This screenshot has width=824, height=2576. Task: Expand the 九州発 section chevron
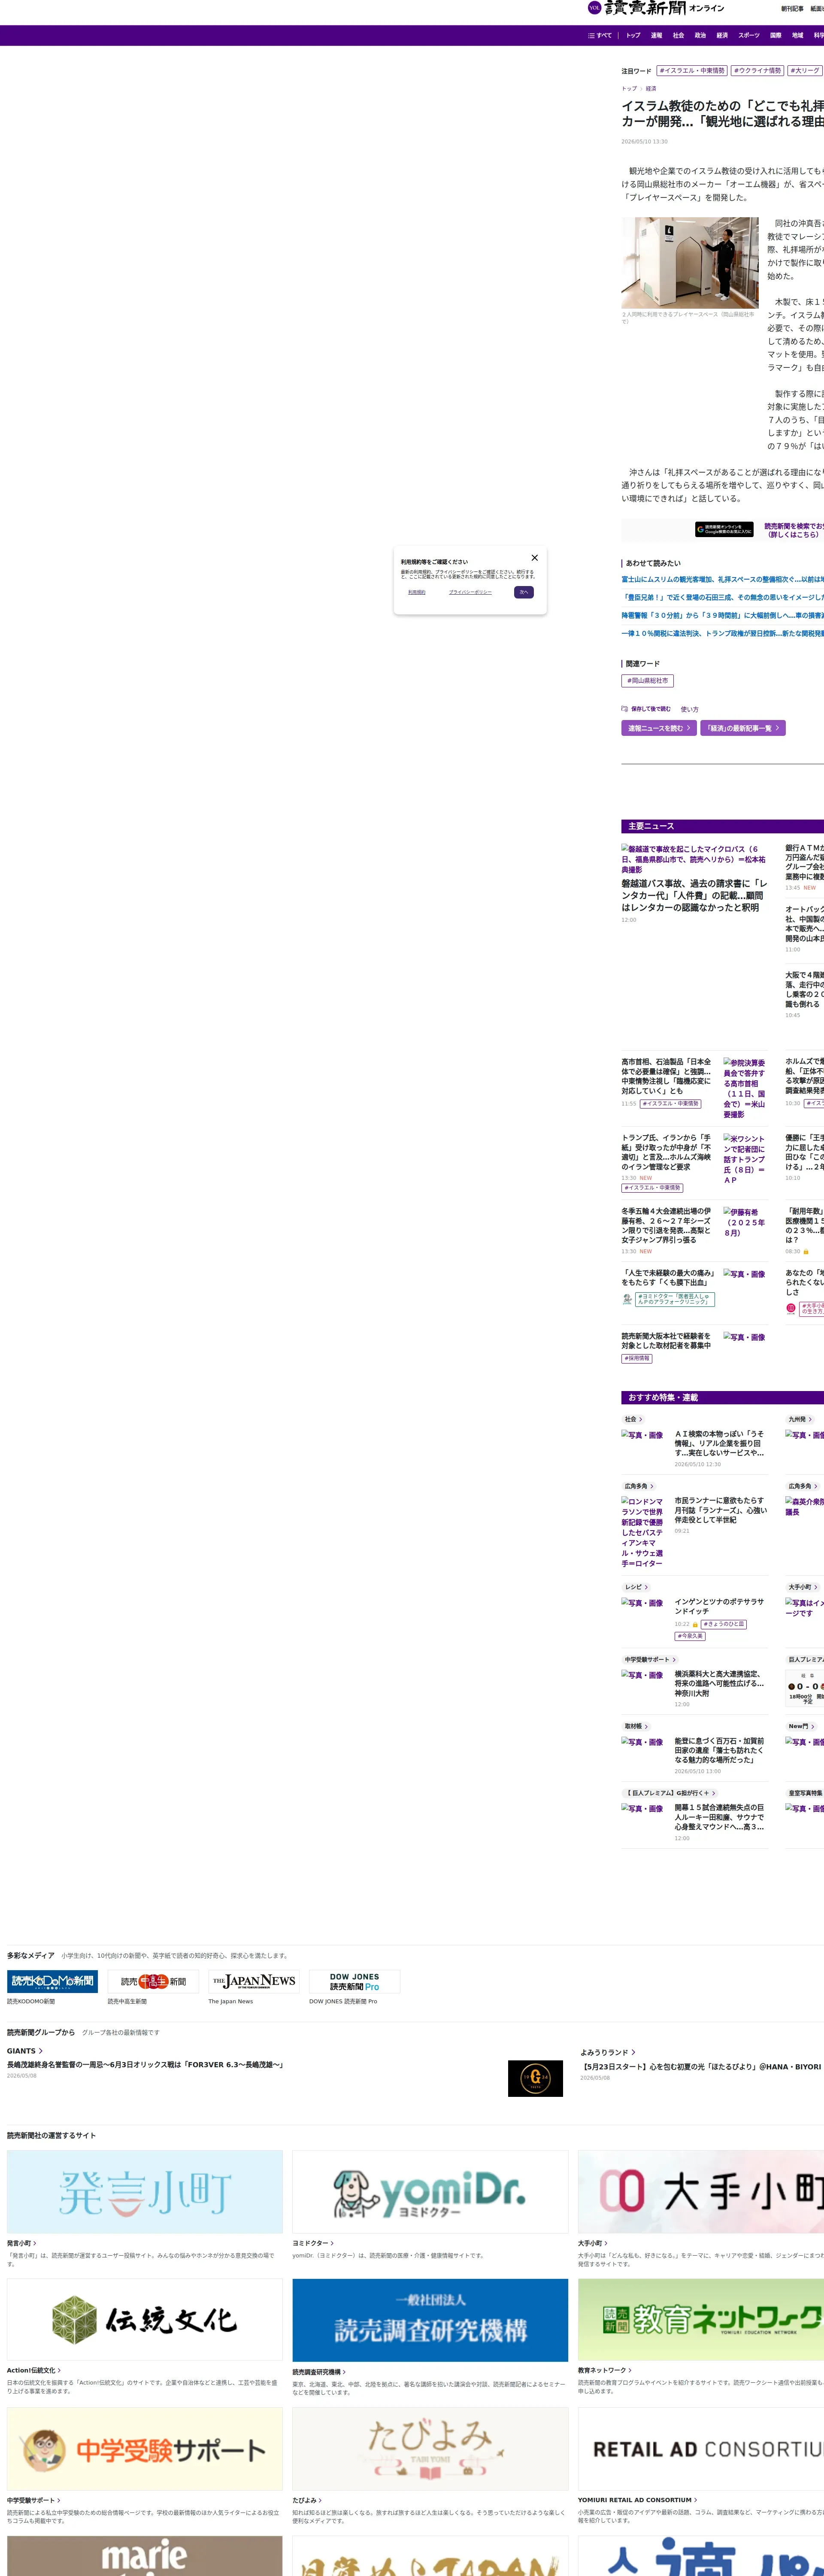pyautogui.click(x=810, y=1419)
